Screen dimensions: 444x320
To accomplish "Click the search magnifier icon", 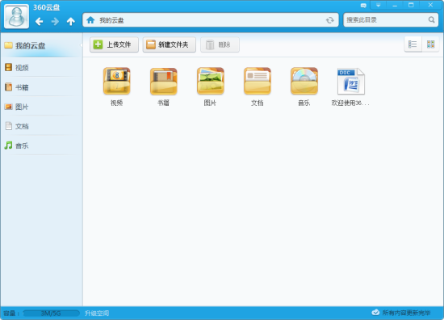I will click(431, 20).
